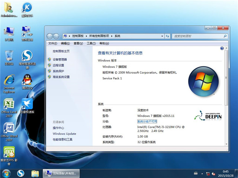The height and width of the screenshot is (178, 238).
Task: Open the 计算机 desktop icon
Action: [9, 33]
